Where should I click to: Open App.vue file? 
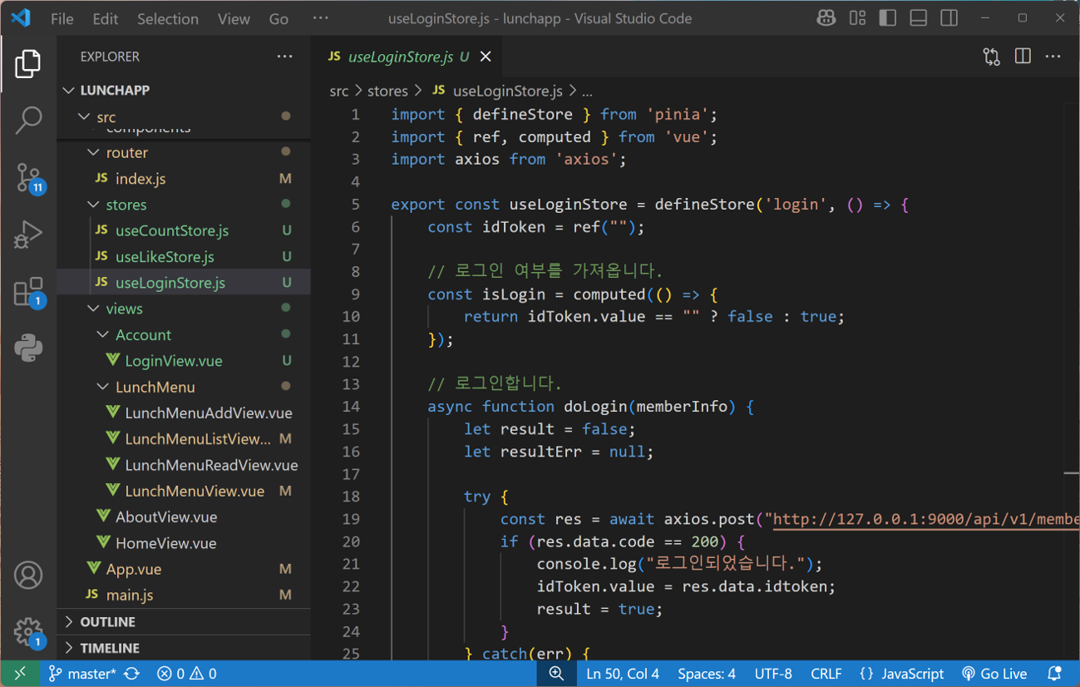[x=184, y=569]
